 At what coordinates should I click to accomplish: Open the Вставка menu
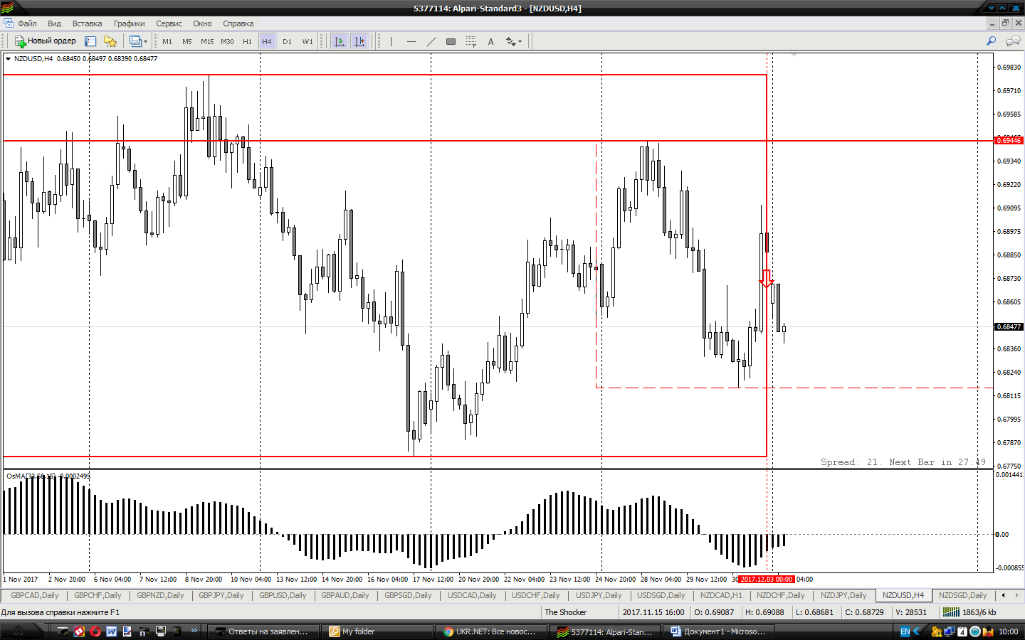(87, 23)
